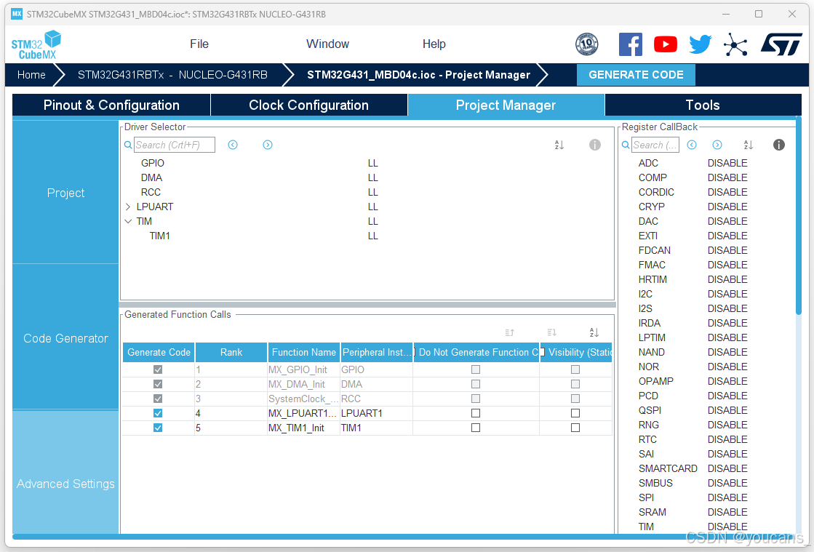814x552 pixels.
Task: Open the Help menu
Action: [434, 44]
